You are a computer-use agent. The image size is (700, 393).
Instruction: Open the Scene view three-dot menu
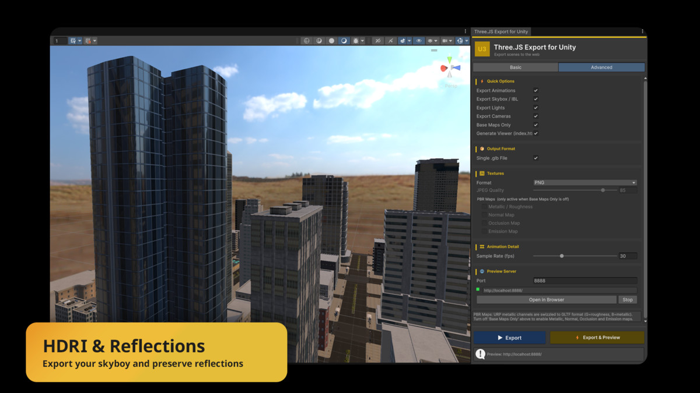[x=465, y=31]
